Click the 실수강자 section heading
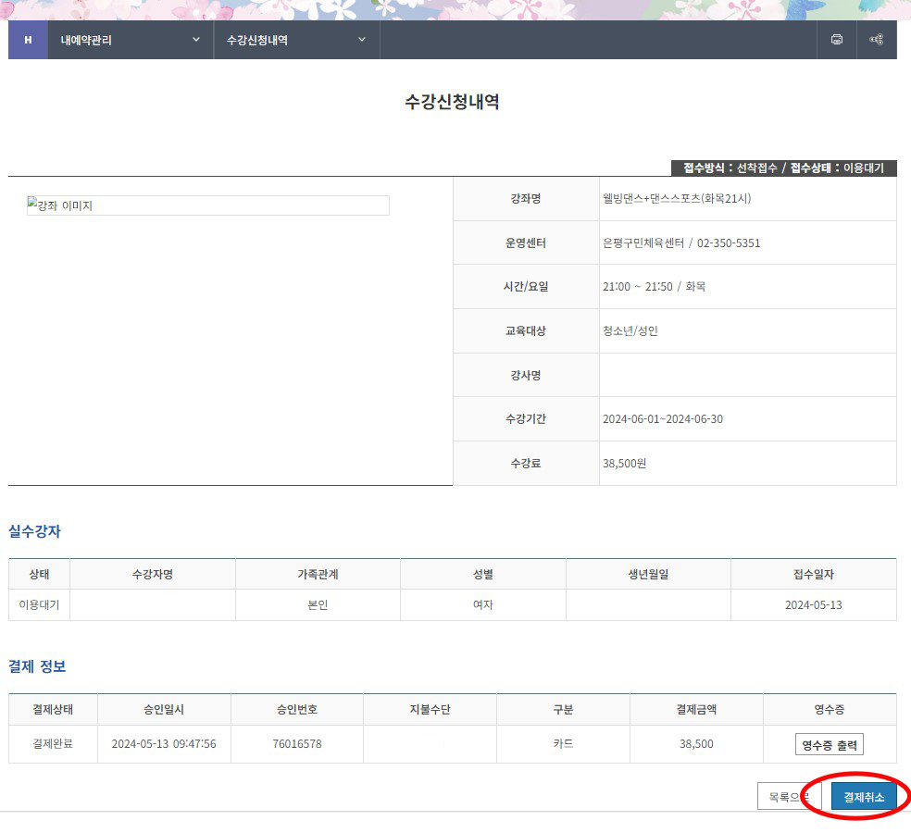The image size is (911, 833). [34, 530]
